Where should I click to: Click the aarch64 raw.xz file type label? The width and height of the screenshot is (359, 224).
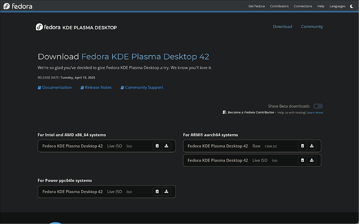point(271,146)
